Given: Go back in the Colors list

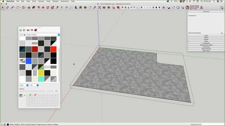Looking at the screenshot, I should pos(20,35).
